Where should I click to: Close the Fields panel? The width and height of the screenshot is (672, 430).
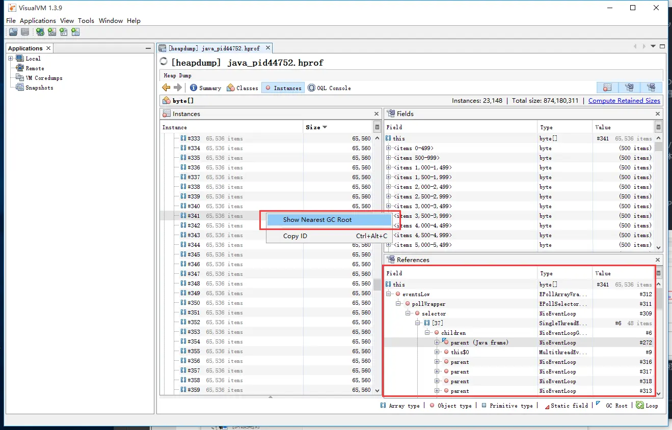click(658, 114)
